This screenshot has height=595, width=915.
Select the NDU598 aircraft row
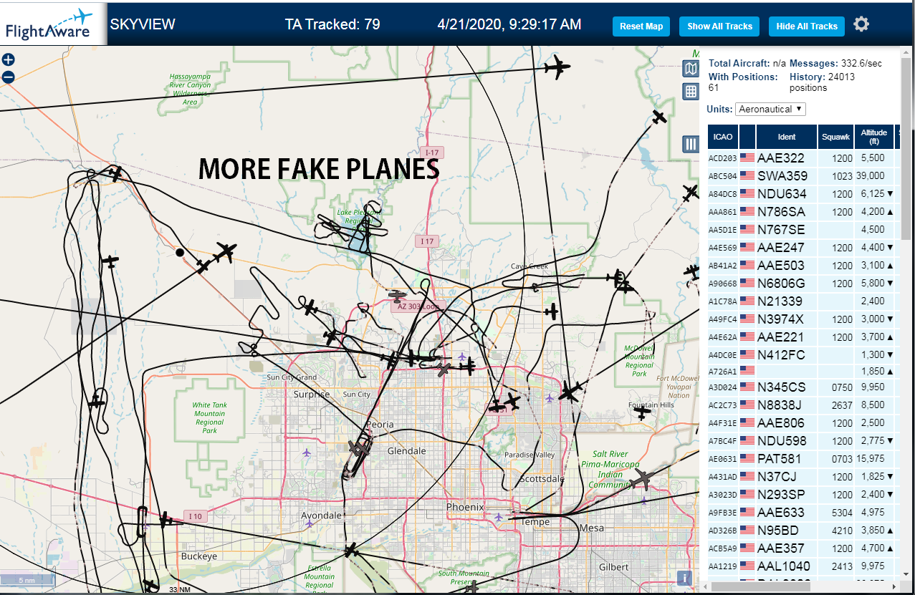tap(803, 441)
